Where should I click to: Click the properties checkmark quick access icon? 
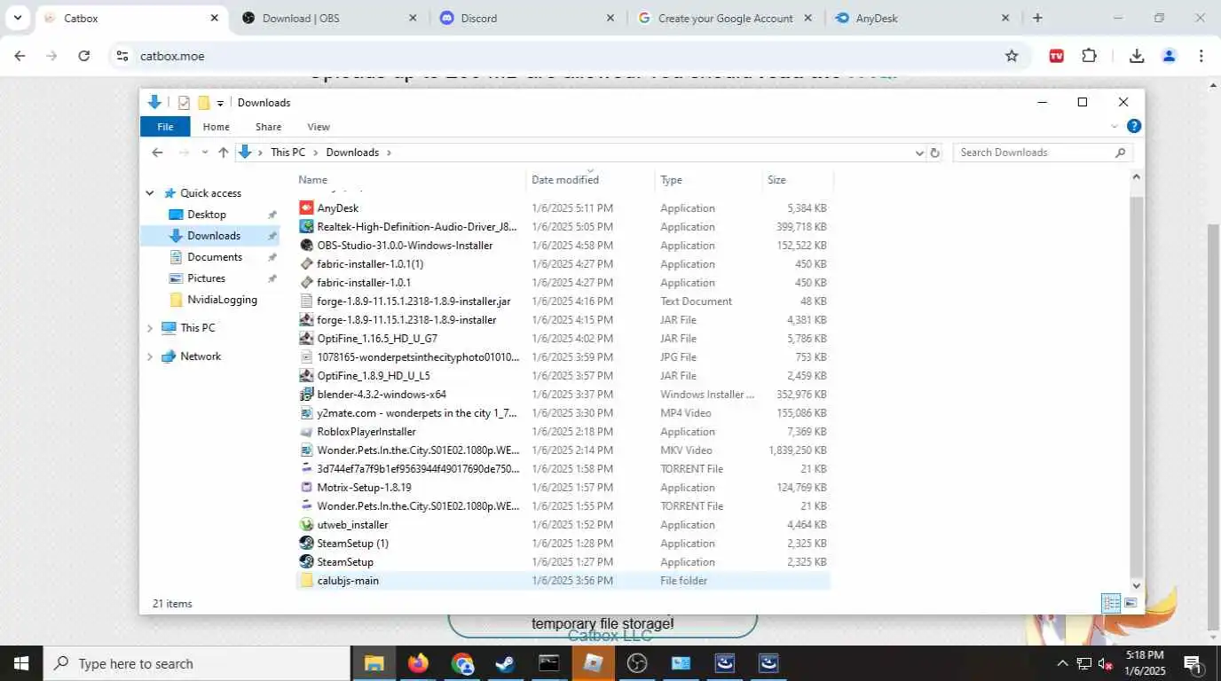pyautogui.click(x=184, y=103)
